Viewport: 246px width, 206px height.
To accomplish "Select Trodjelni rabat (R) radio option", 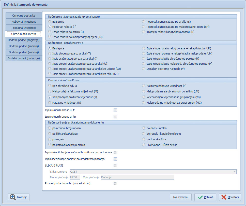I will (x=144, y=32).
